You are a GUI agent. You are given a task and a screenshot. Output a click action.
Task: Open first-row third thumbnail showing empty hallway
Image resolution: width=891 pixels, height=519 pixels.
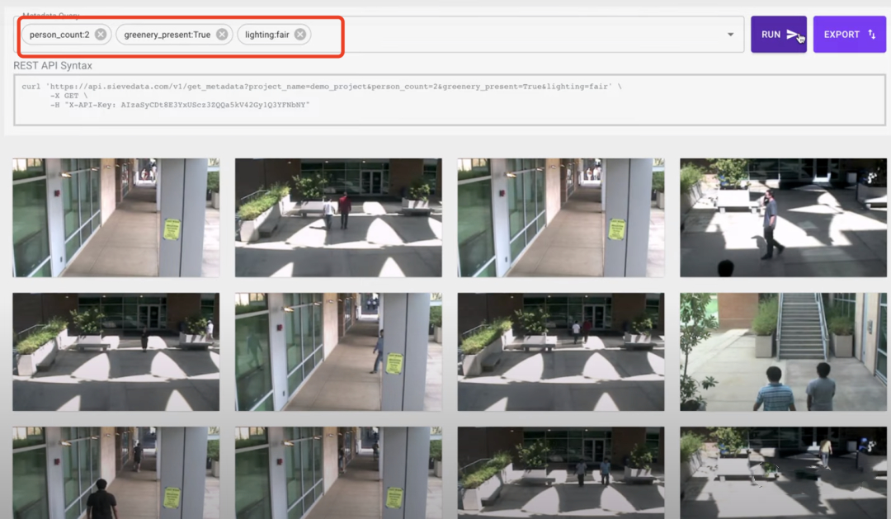561,218
